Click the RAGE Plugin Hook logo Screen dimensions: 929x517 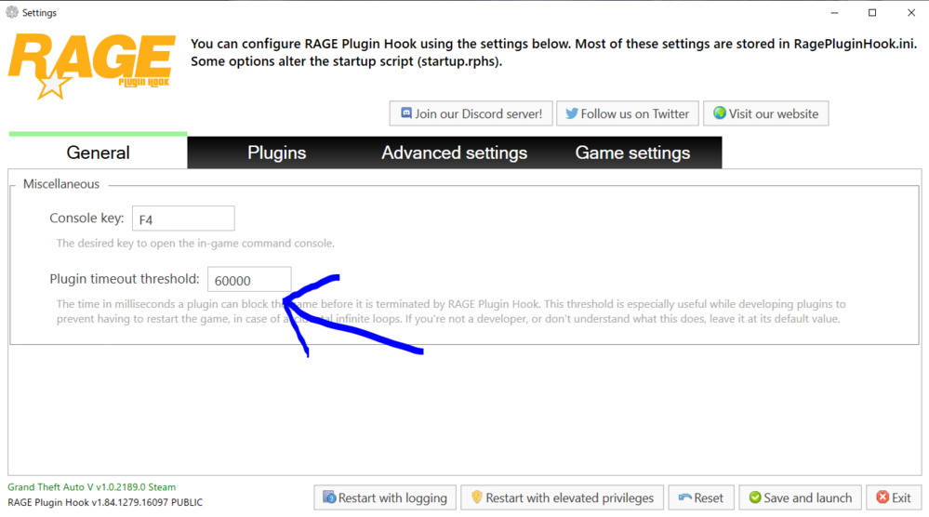(92, 66)
